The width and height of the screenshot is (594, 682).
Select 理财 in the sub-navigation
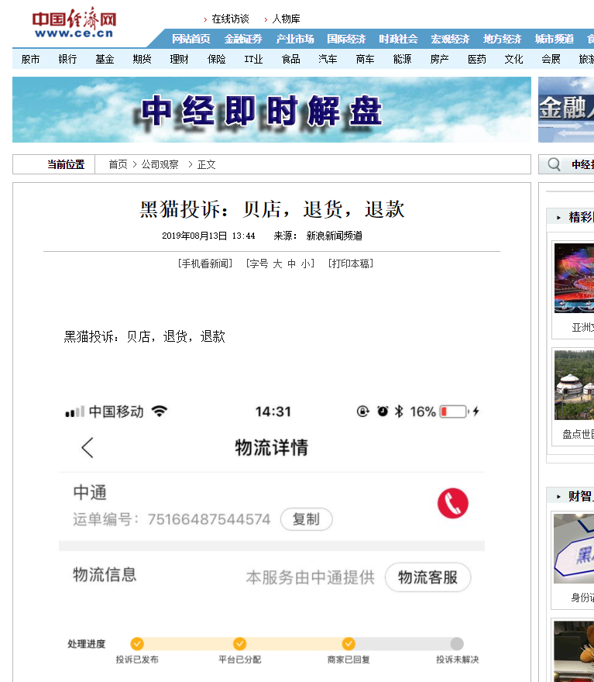(x=179, y=59)
